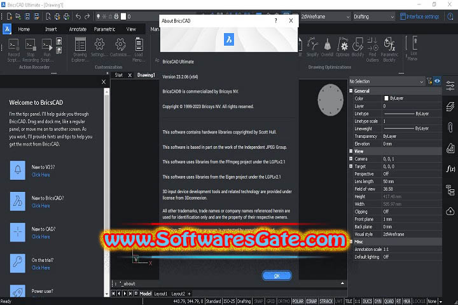458x305 pixels.
Task: Open the 2dWireframe visual style dropdown
Action: [325, 17]
